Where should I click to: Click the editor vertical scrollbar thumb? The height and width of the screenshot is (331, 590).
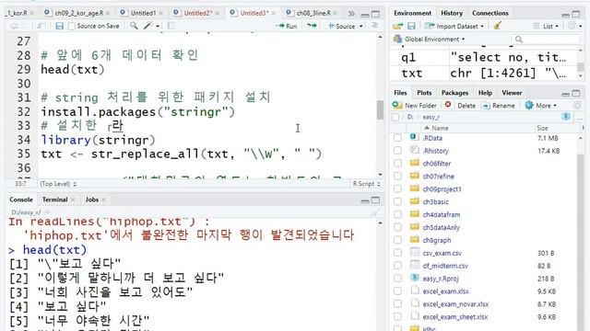coord(380,109)
